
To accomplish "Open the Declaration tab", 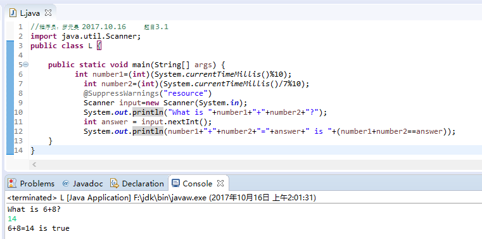I will click(143, 184).
